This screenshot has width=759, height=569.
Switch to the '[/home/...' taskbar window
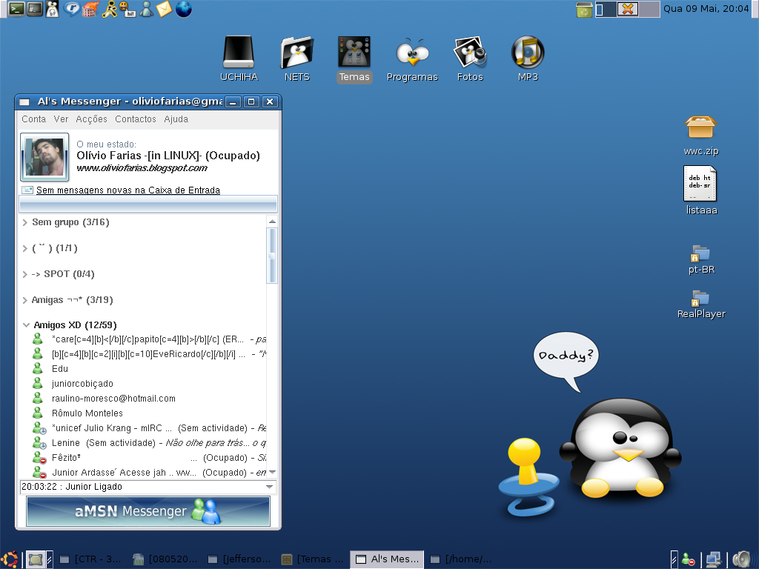pyautogui.click(x=463, y=559)
